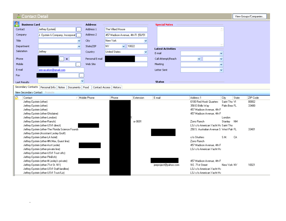Open the History tab
Image resolution: width=286 pixels, height=221 pixels.
point(117,87)
